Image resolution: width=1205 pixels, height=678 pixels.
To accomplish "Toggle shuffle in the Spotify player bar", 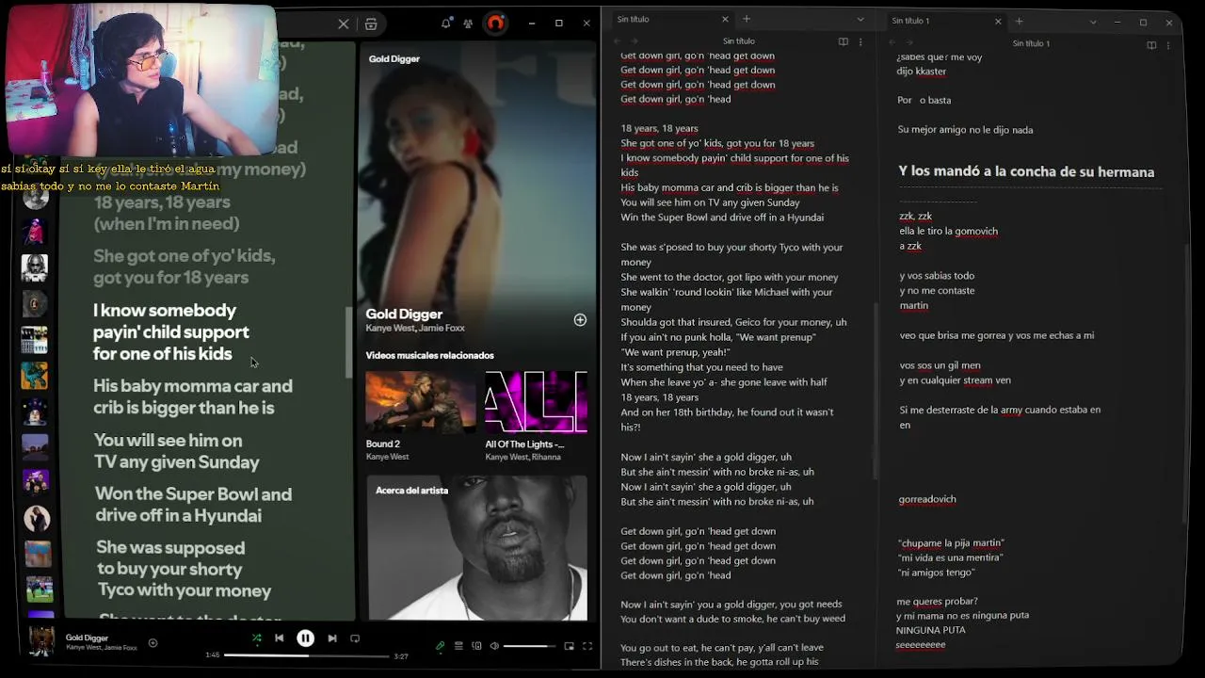I will point(256,638).
